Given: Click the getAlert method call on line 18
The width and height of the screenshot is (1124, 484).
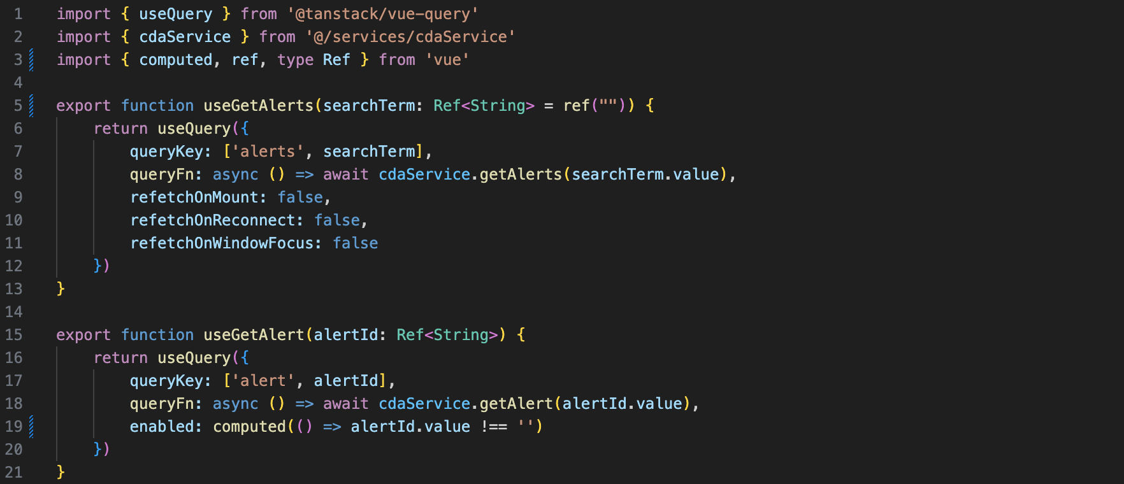Looking at the screenshot, I should tap(515, 404).
